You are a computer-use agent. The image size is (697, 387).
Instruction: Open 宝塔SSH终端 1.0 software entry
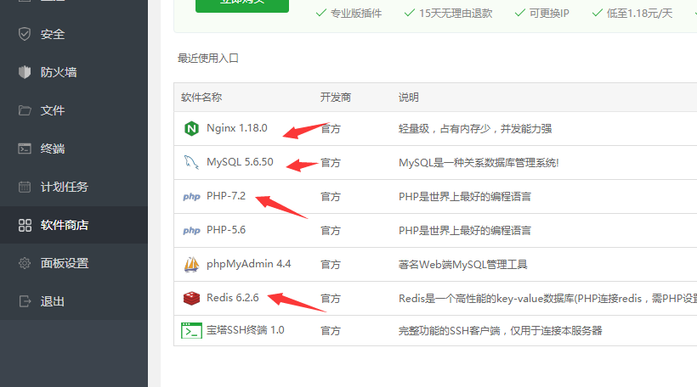tap(246, 330)
